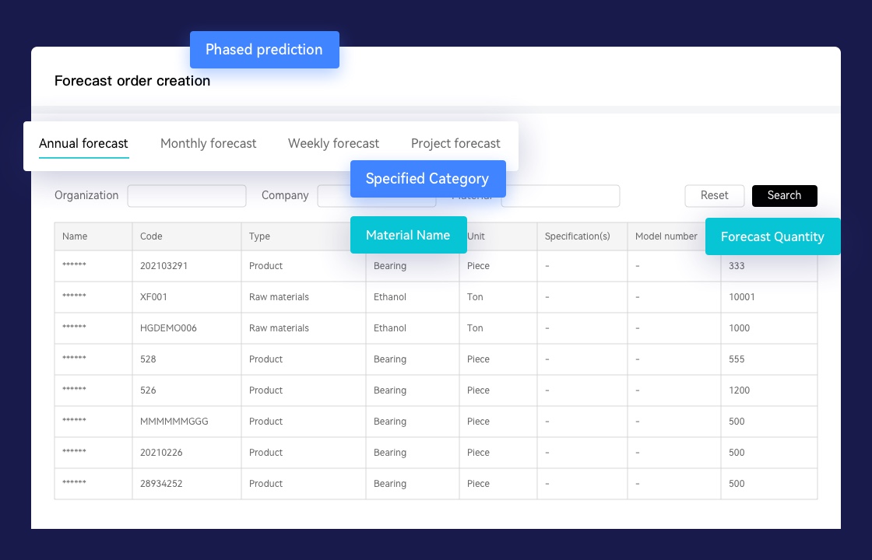872x560 pixels.
Task: Go to the Project forecast tab
Action: pos(455,144)
